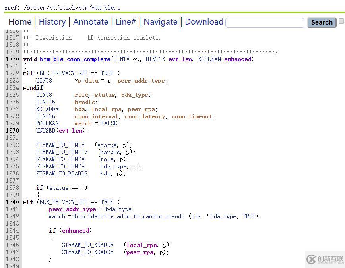Open STREAM_TO_BDADDR on the peer_rpa line
Screen dimensions: 345x268
[x=88, y=252]
